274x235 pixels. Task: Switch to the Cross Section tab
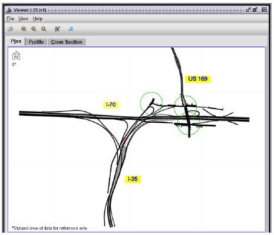pos(67,42)
